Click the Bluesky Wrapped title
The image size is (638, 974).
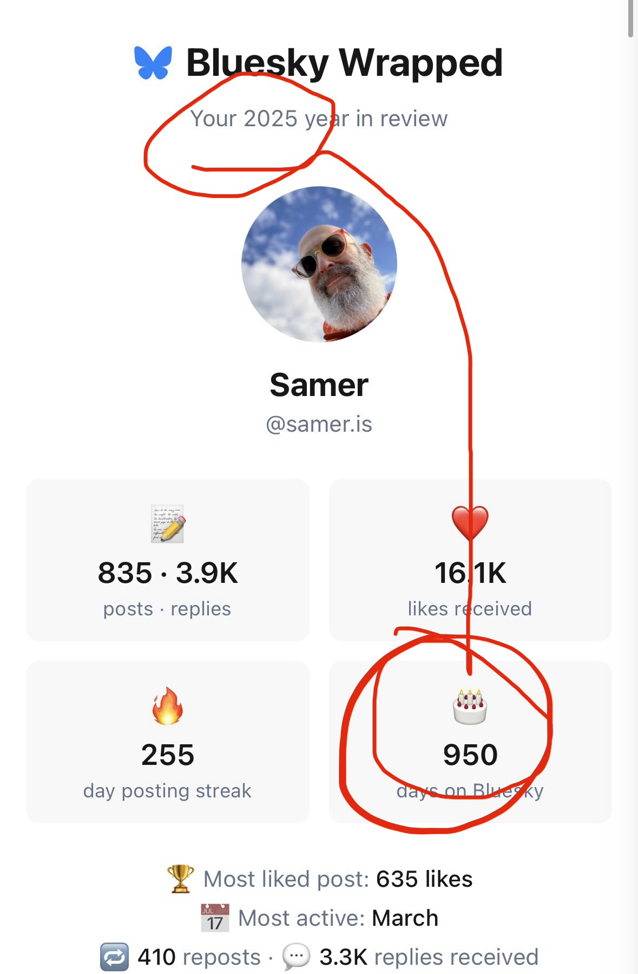click(344, 63)
